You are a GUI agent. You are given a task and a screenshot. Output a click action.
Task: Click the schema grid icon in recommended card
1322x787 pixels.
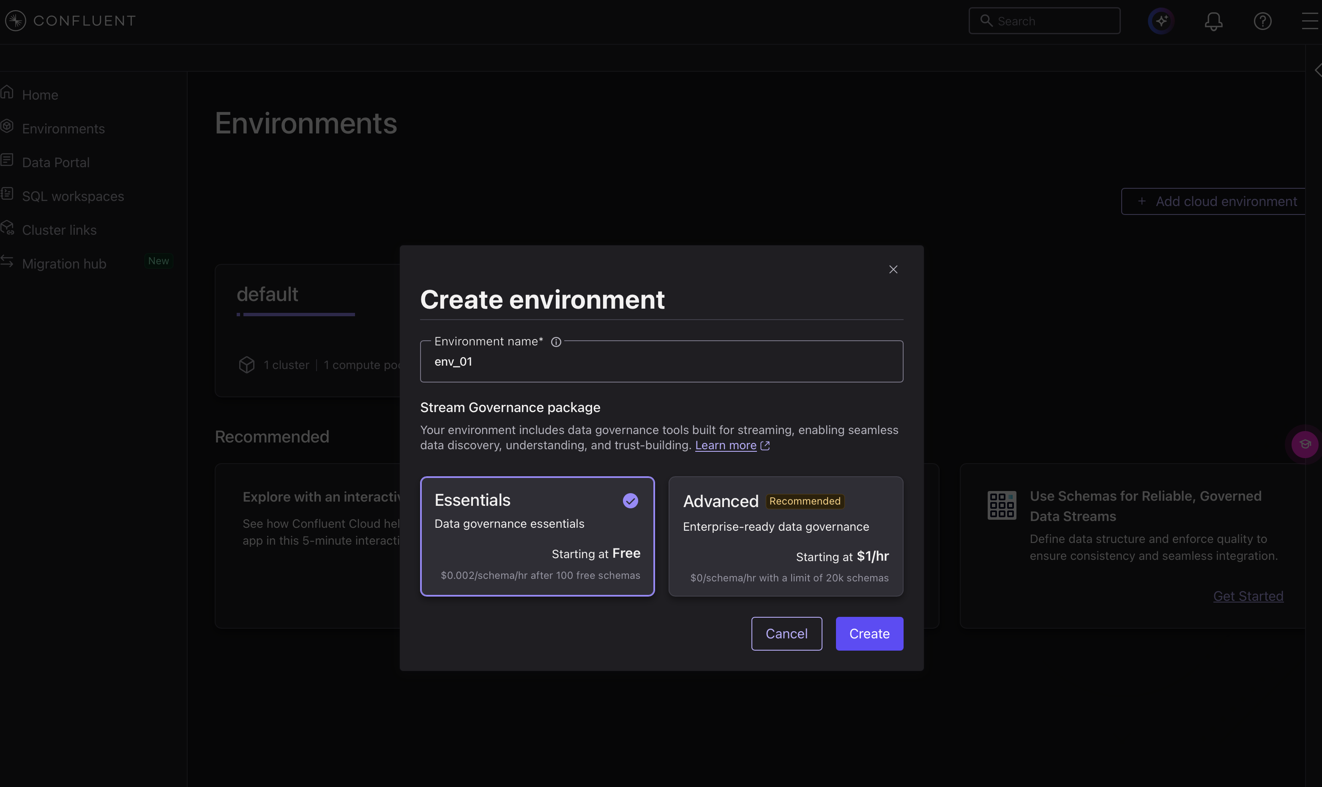point(1002,505)
